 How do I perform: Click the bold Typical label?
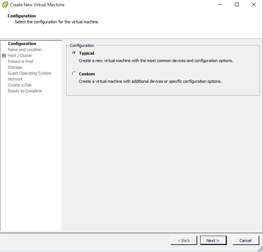86,53
